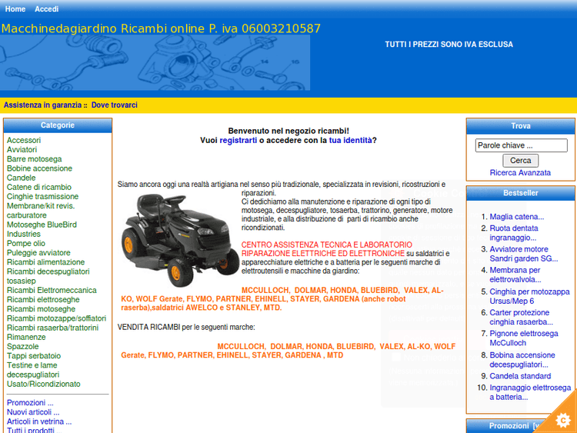Click the Nuovi articoli link
This screenshot has height=433, width=577.
(x=32, y=412)
